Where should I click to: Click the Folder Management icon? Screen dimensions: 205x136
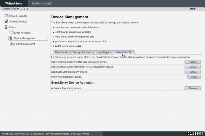[12, 44]
